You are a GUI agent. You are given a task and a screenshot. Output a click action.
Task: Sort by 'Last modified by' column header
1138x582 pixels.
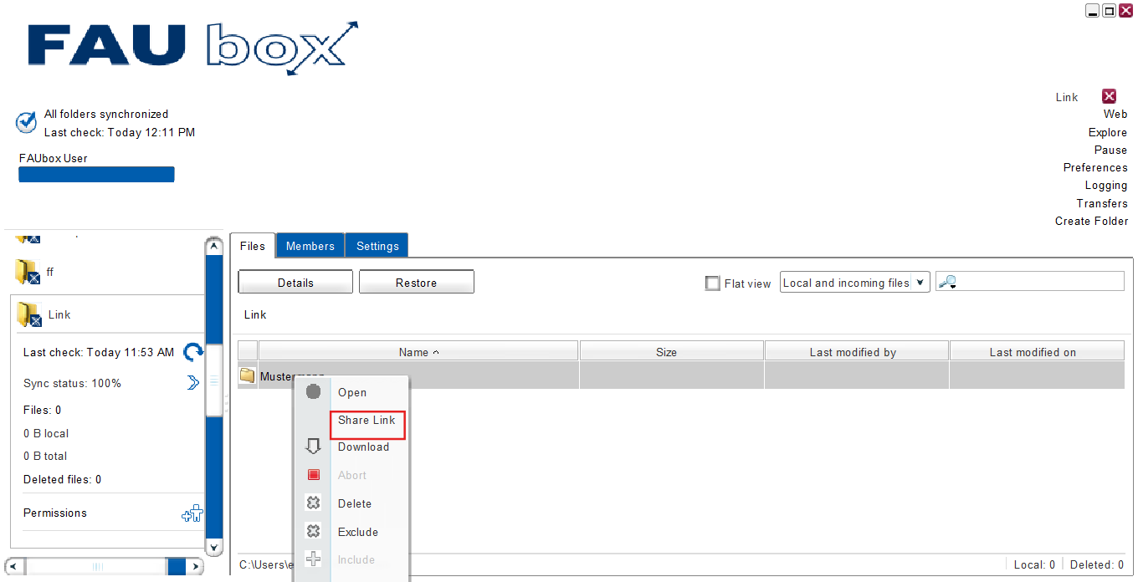coord(857,351)
